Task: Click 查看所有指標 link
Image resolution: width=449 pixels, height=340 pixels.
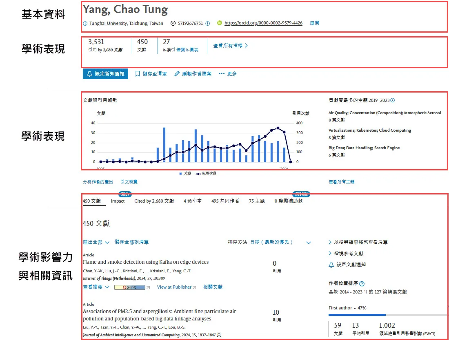Action: click(231, 46)
